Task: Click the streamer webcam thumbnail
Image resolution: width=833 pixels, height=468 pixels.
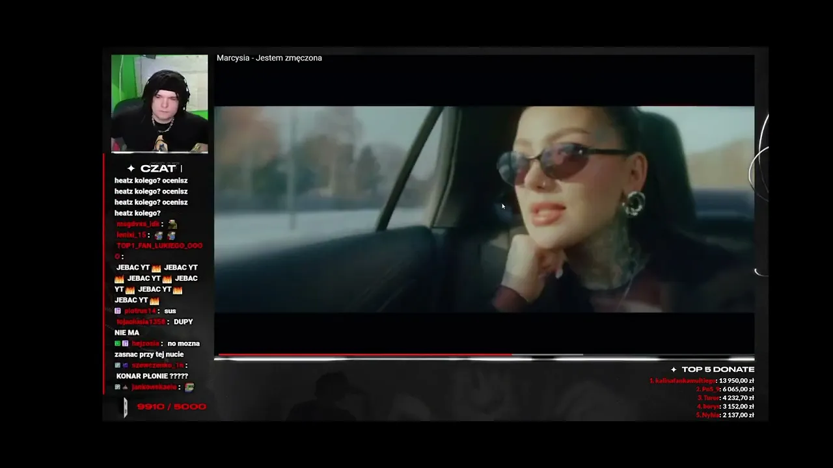Action: [x=159, y=104]
